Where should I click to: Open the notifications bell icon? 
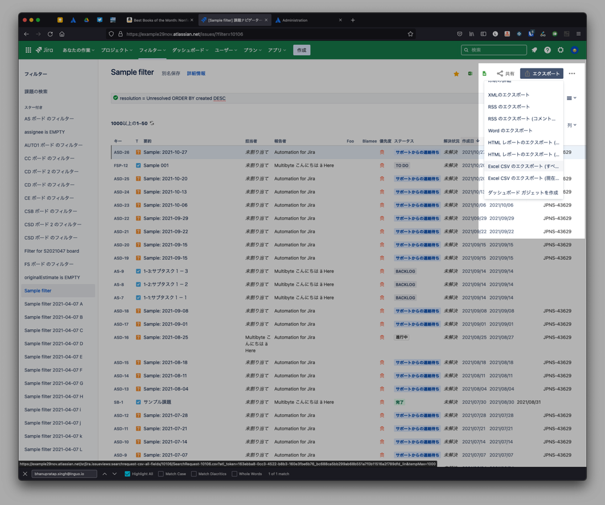[x=534, y=50]
